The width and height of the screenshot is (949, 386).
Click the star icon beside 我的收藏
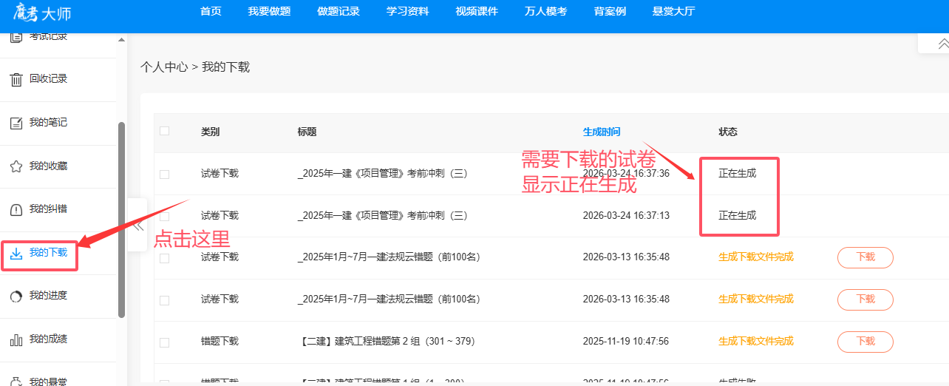[16, 166]
